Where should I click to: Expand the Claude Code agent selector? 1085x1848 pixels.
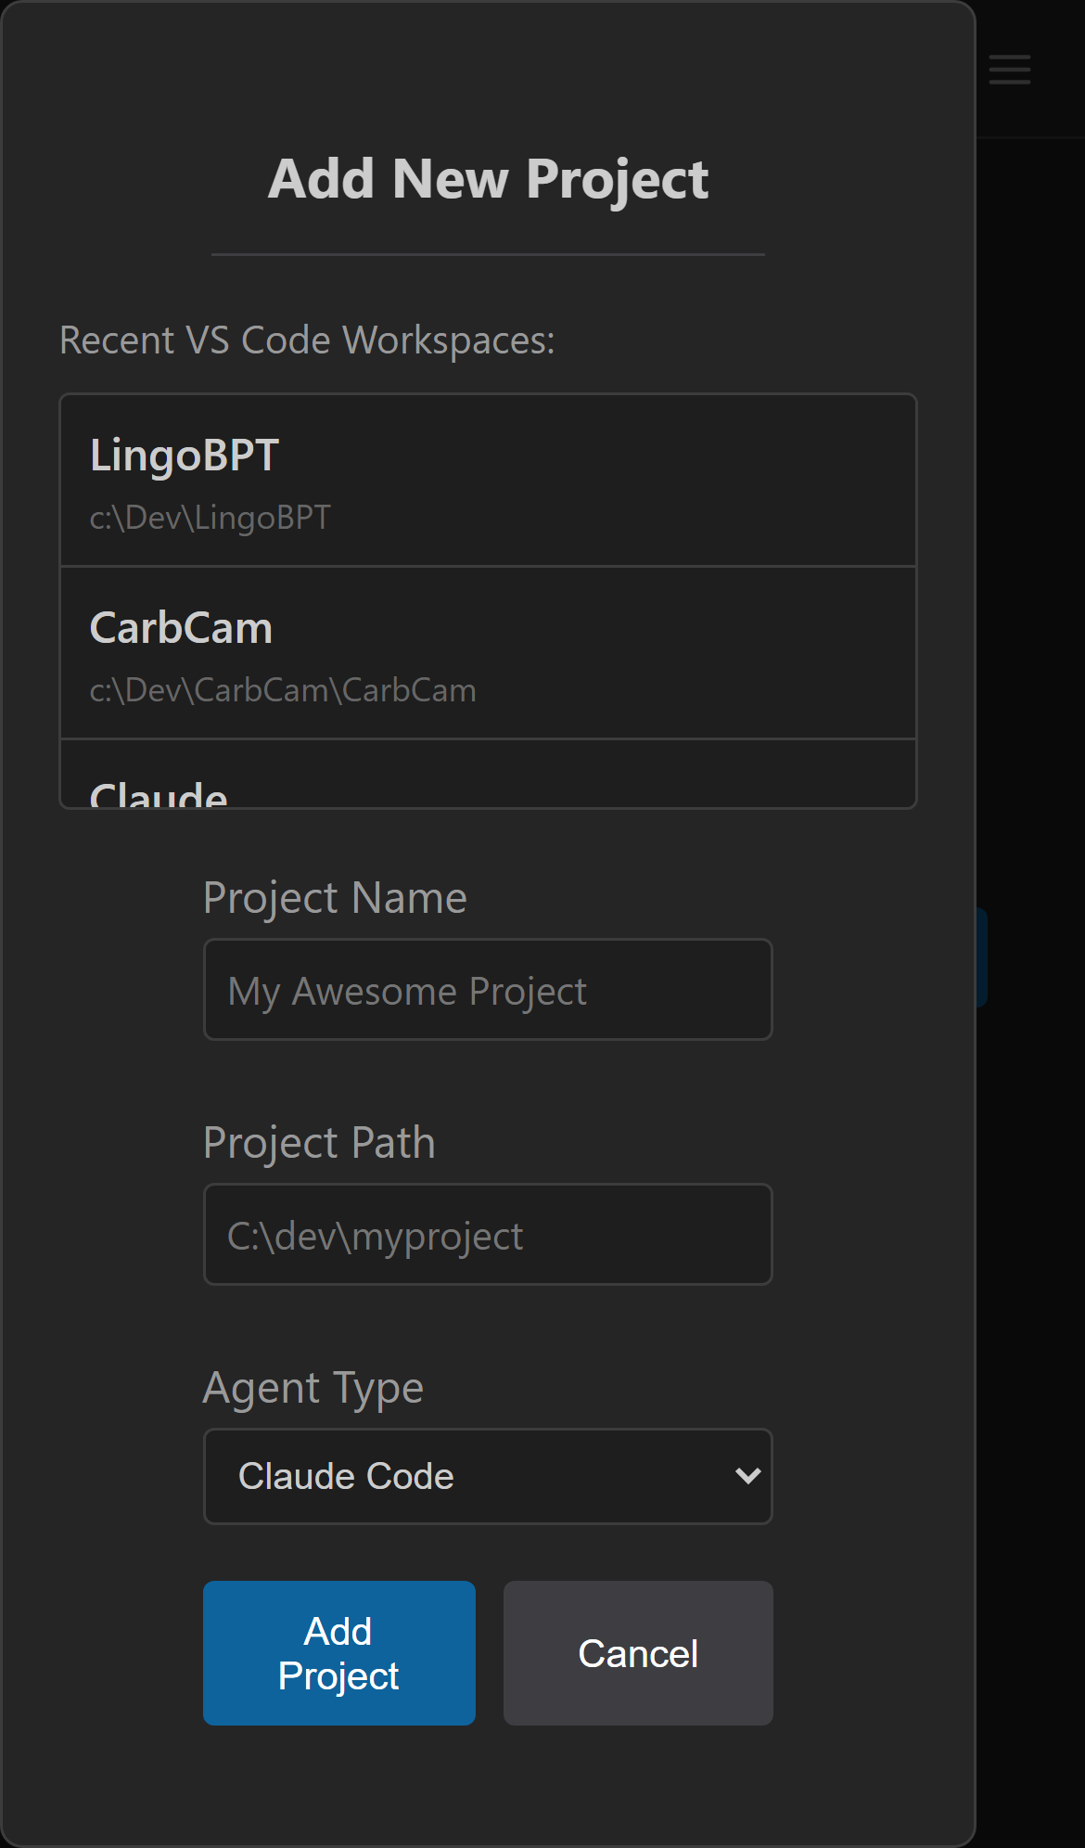tap(488, 1476)
